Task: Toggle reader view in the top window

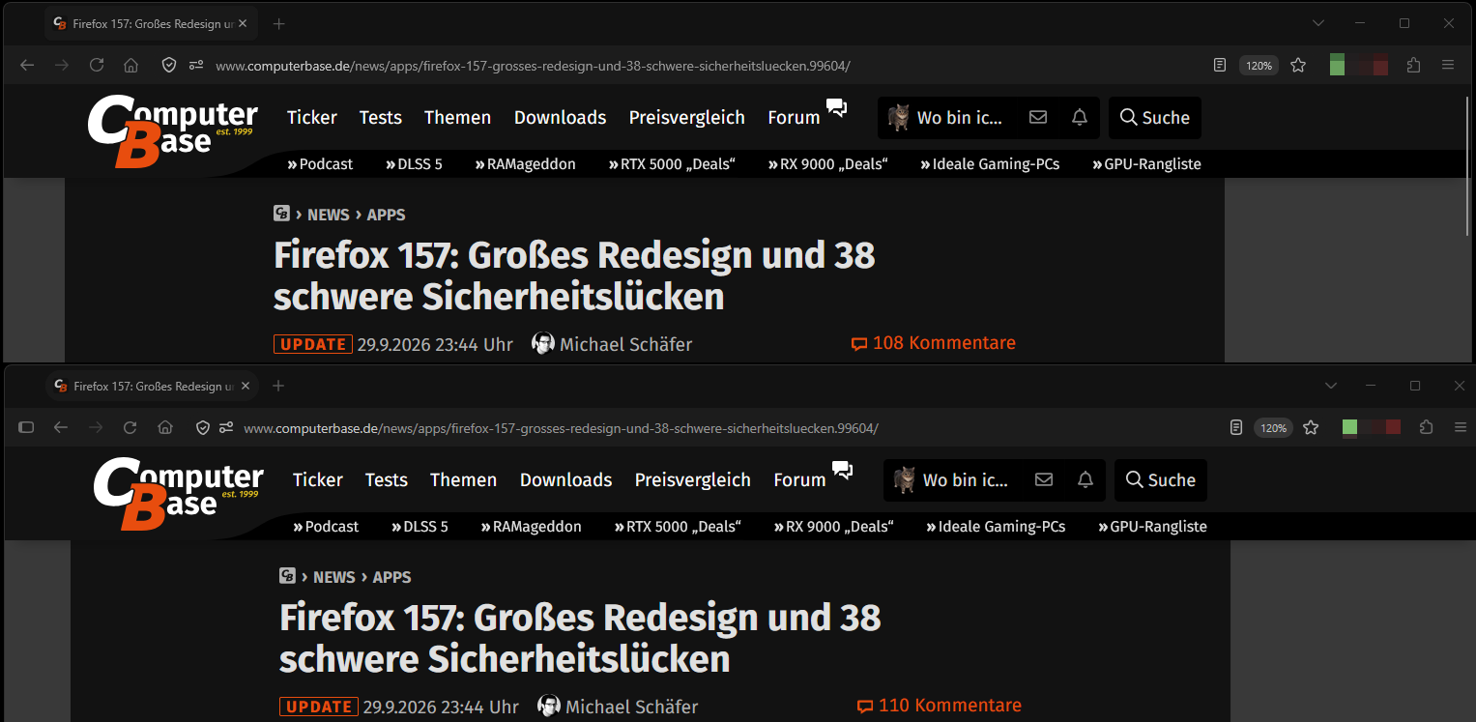Action: (x=1220, y=65)
